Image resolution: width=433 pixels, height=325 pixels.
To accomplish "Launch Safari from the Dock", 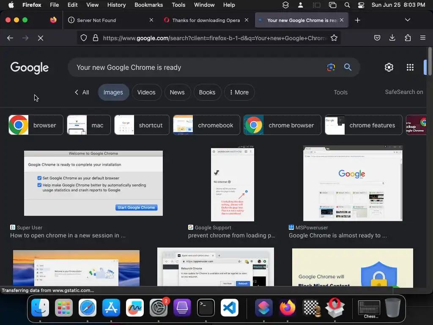I will 88,308.
